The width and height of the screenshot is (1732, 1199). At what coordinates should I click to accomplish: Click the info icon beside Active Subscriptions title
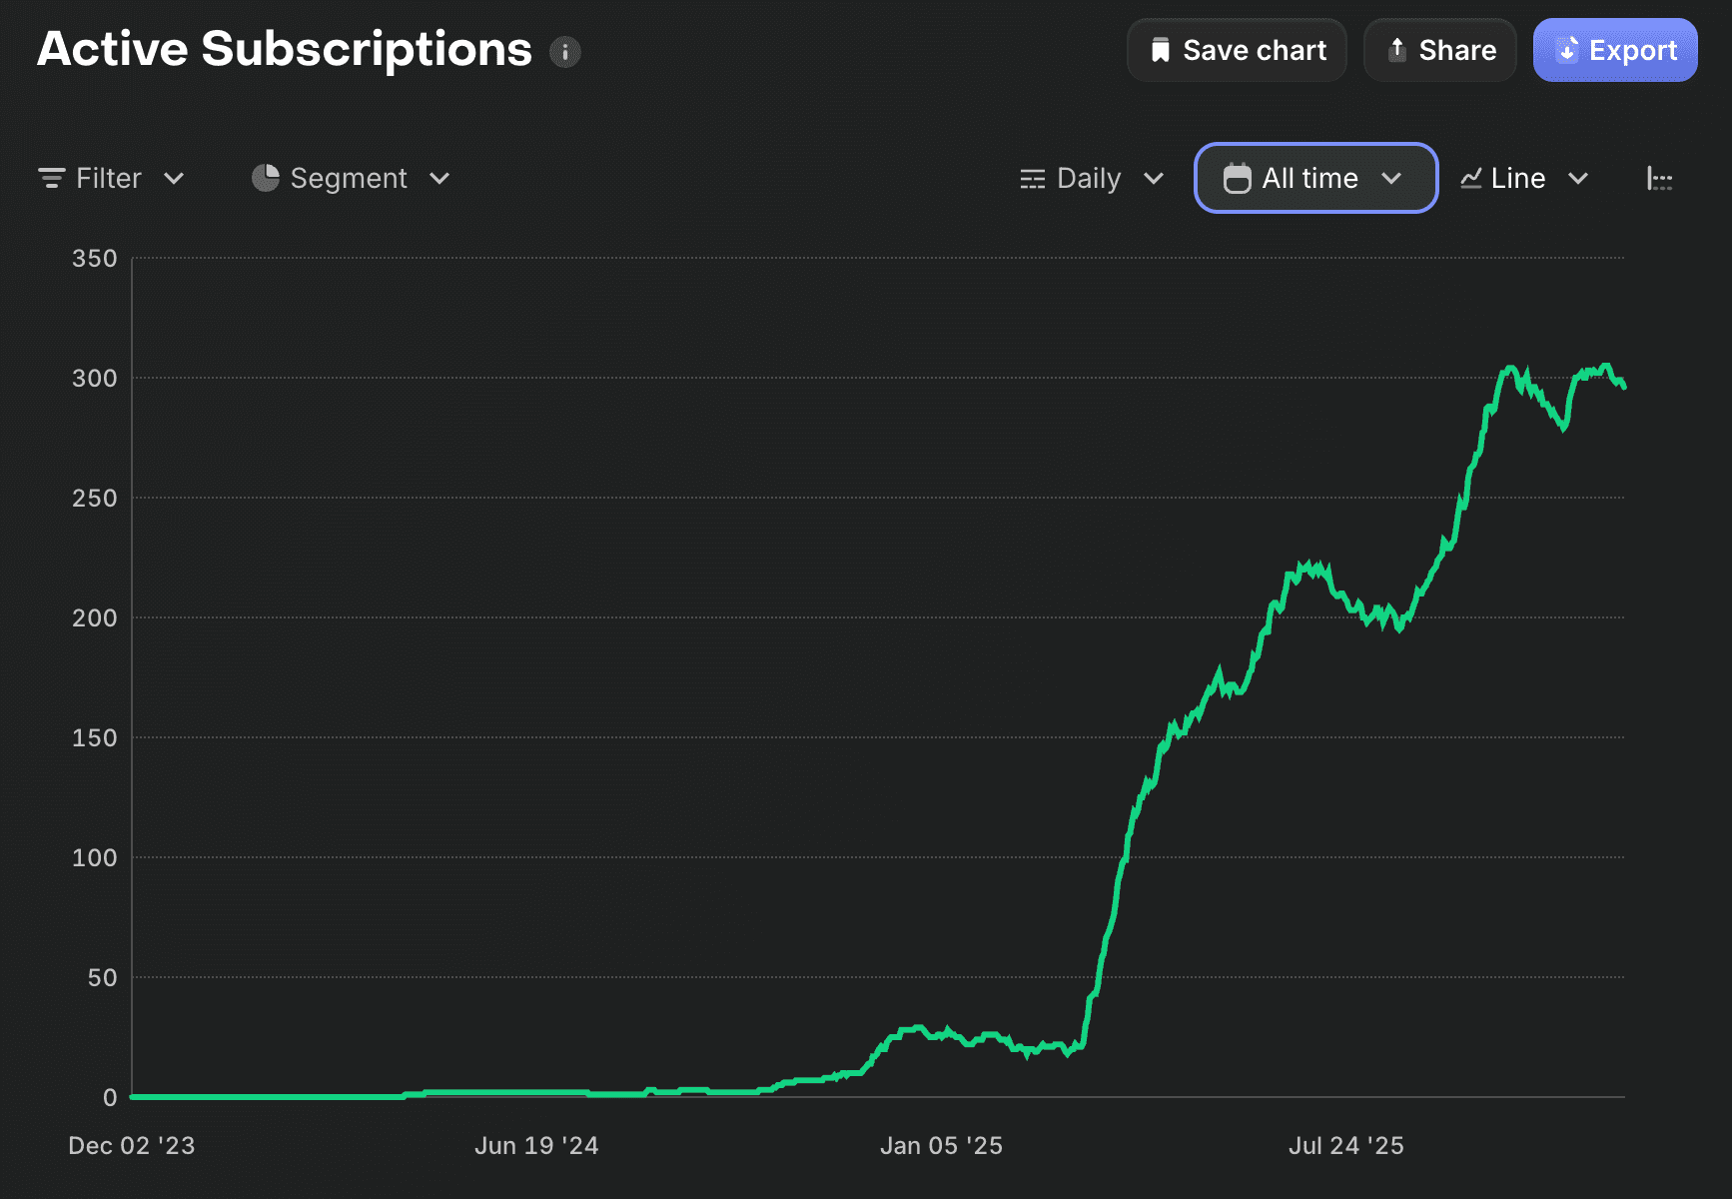point(565,51)
